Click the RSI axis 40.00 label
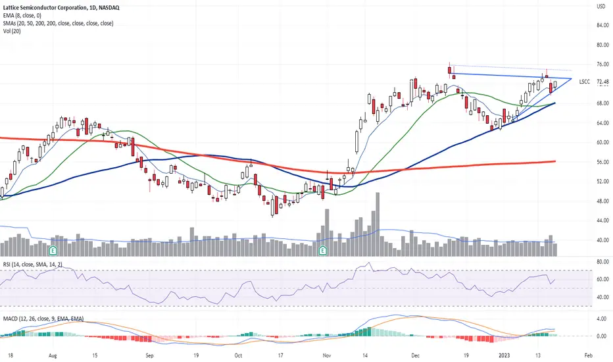Viewport: 613px width, 362px height. pyautogui.click(x=603, y=297)
